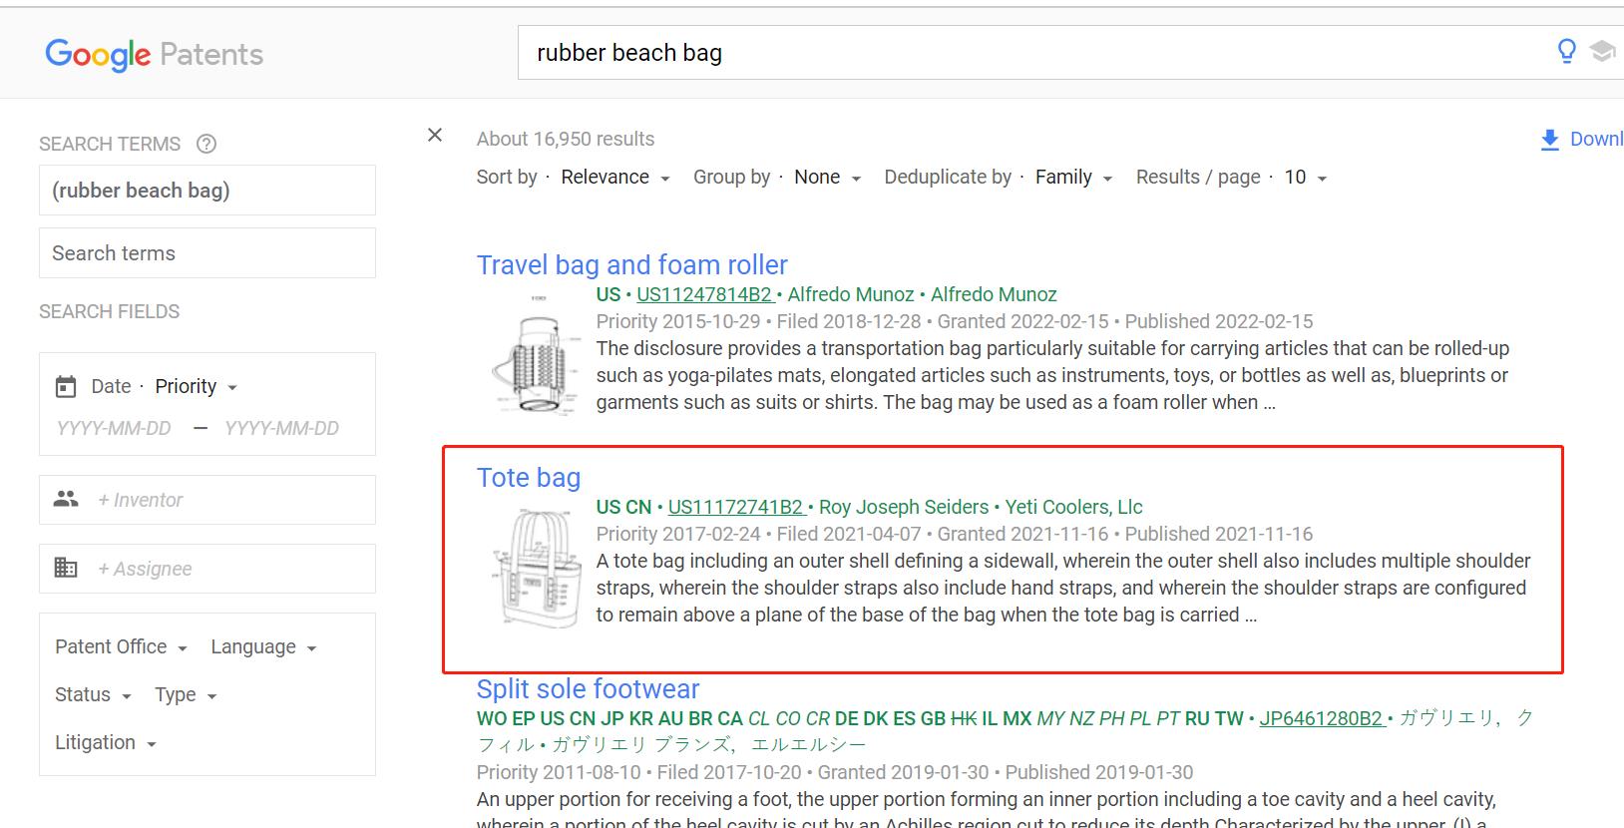Click the + Assignee field
This screenshot has height=828, width=1624.
207,568
